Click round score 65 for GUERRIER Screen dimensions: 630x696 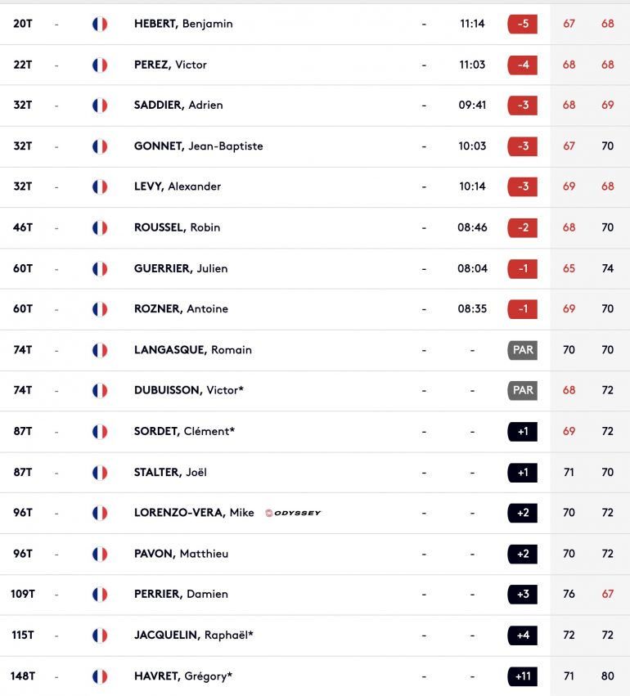(x=569, y=268)
